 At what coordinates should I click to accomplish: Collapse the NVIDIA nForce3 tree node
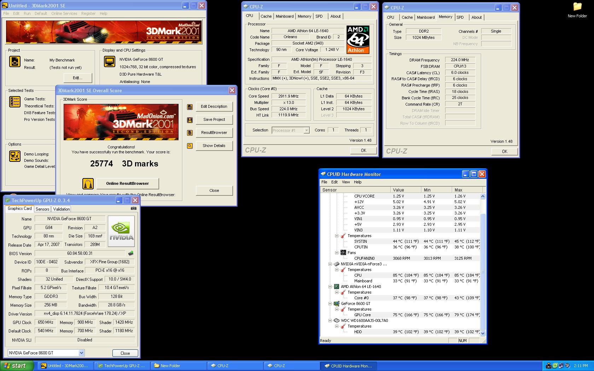click(330, 264)
